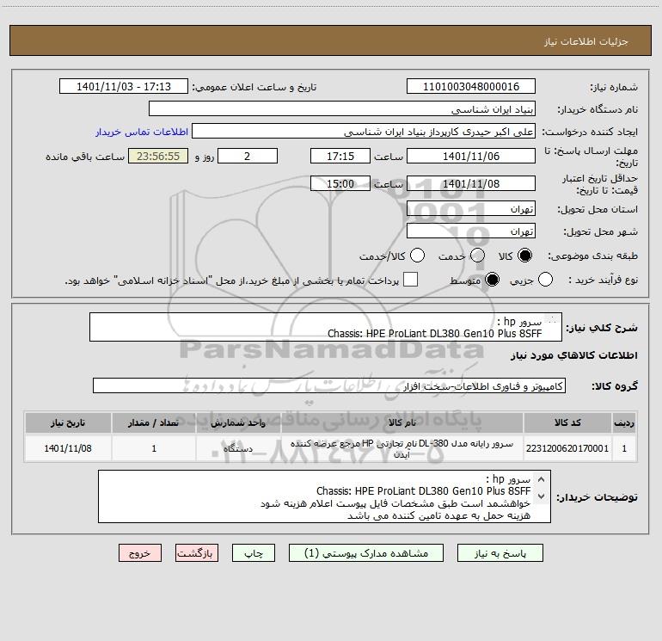The height and width of the screenshot is (641, 662).
Task: Click the table need date 1401/11/08 cell
Action: [x=68, y=448]
